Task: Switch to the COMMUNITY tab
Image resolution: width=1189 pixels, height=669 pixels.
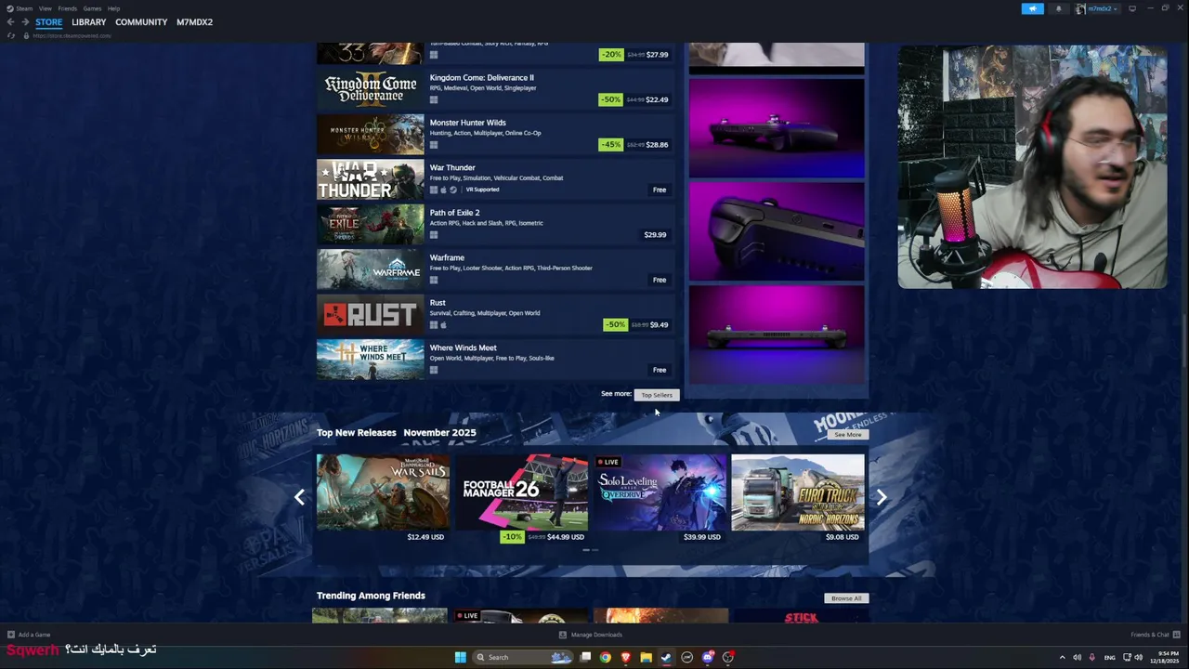Action: 141,22
